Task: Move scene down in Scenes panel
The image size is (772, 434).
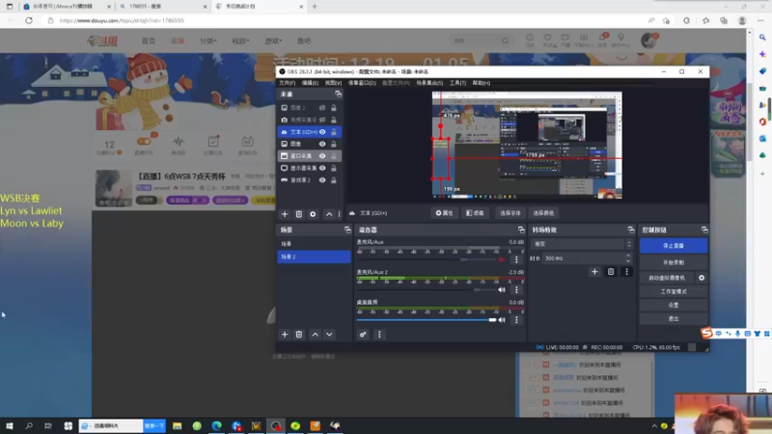Action: (x=329, y=335)
